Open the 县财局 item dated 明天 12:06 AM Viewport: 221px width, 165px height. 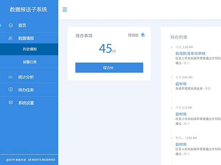pos(181,144)
